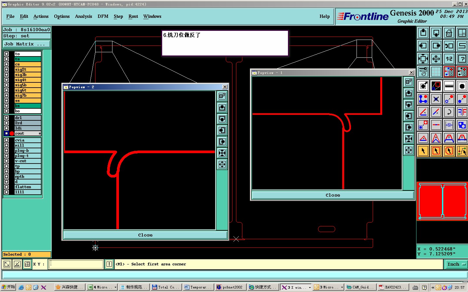Click the red board overview thumbnail
The image size is (468, 292).
tap(442, 201)
